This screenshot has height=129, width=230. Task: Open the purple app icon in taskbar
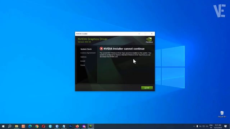coord(84,126)
